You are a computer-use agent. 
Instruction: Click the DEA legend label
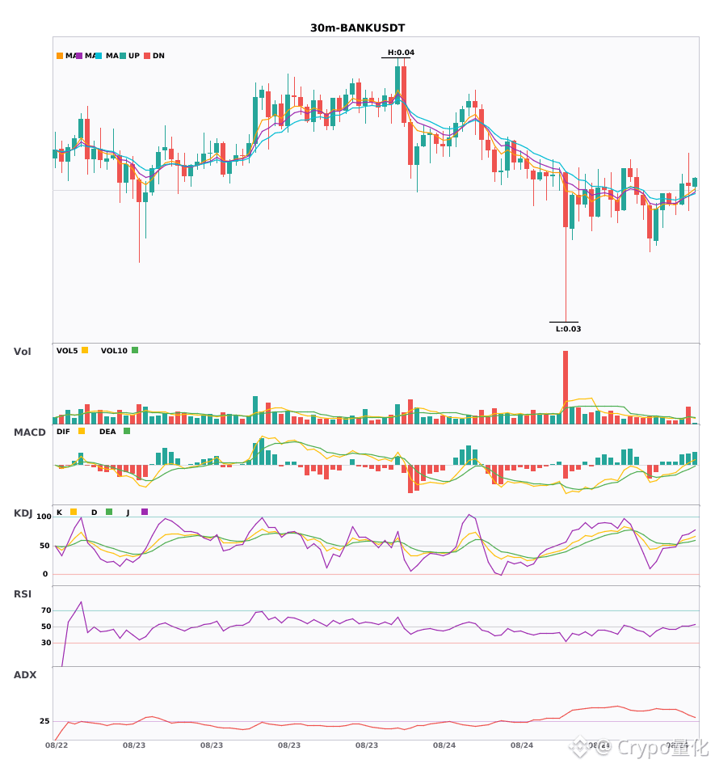107,432
